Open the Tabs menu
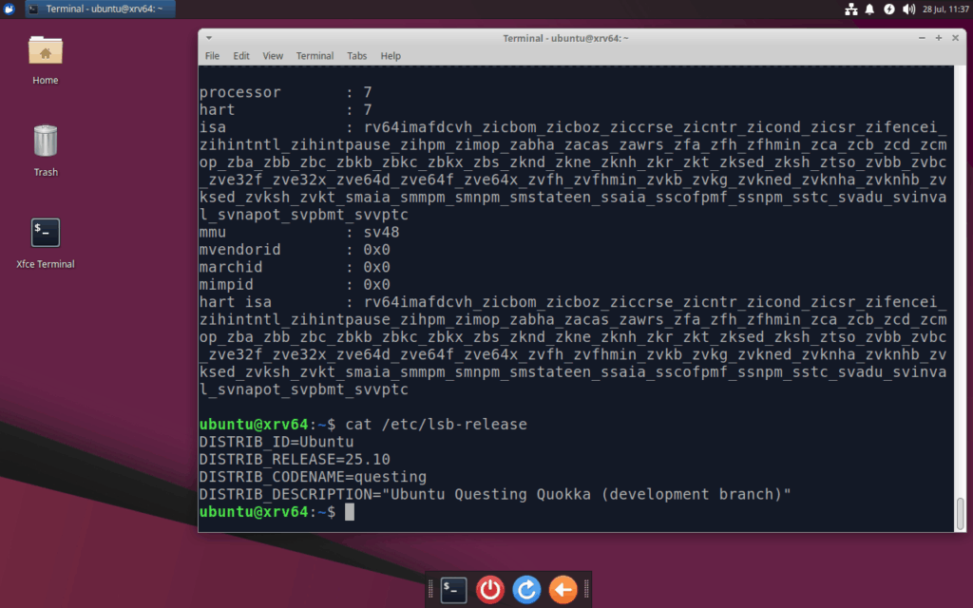The width and height of the screenshot is (973, 608). pos(357,55)
